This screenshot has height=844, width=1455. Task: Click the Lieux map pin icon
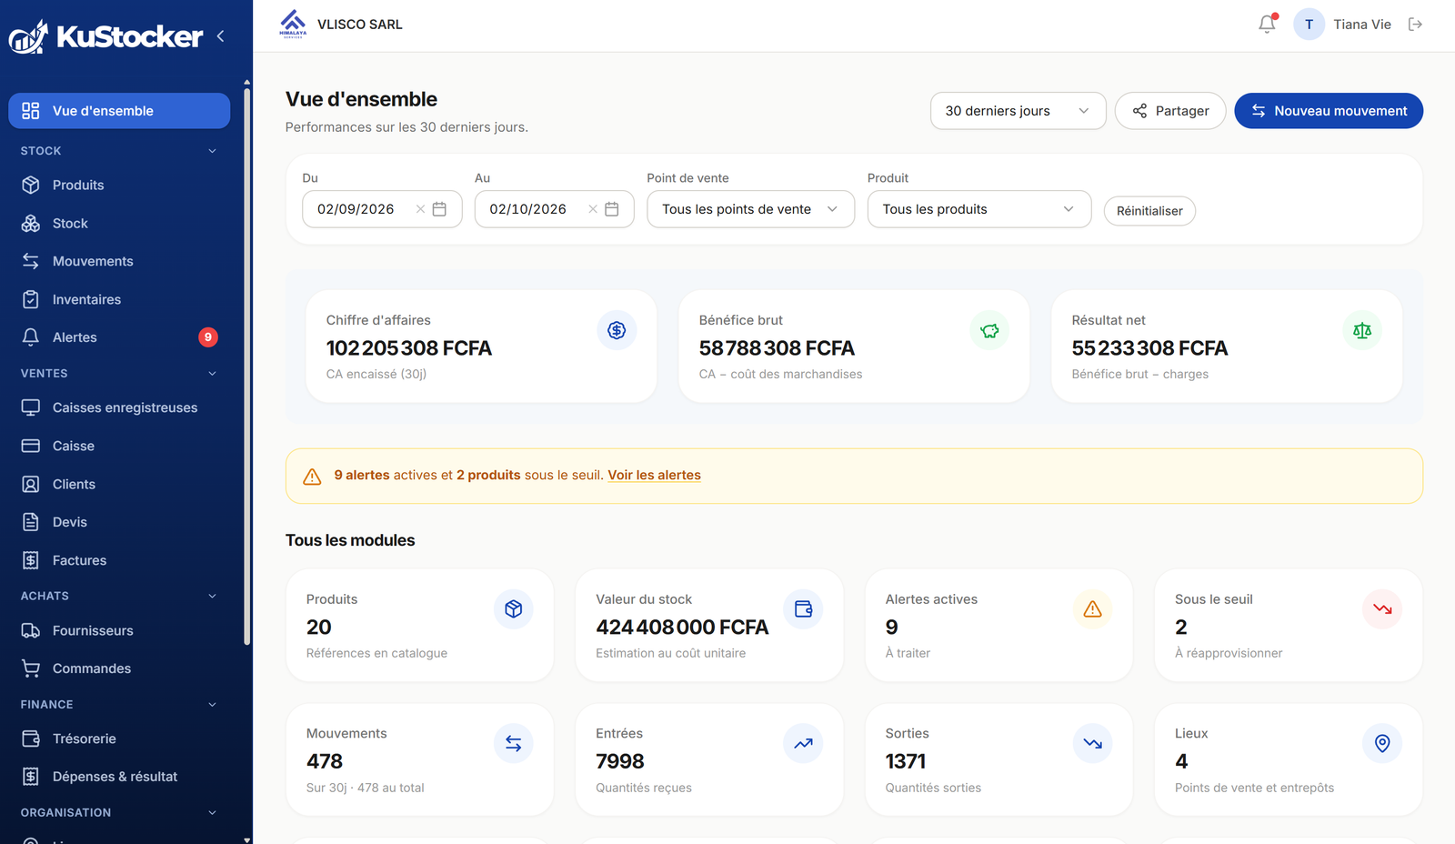1382,743
